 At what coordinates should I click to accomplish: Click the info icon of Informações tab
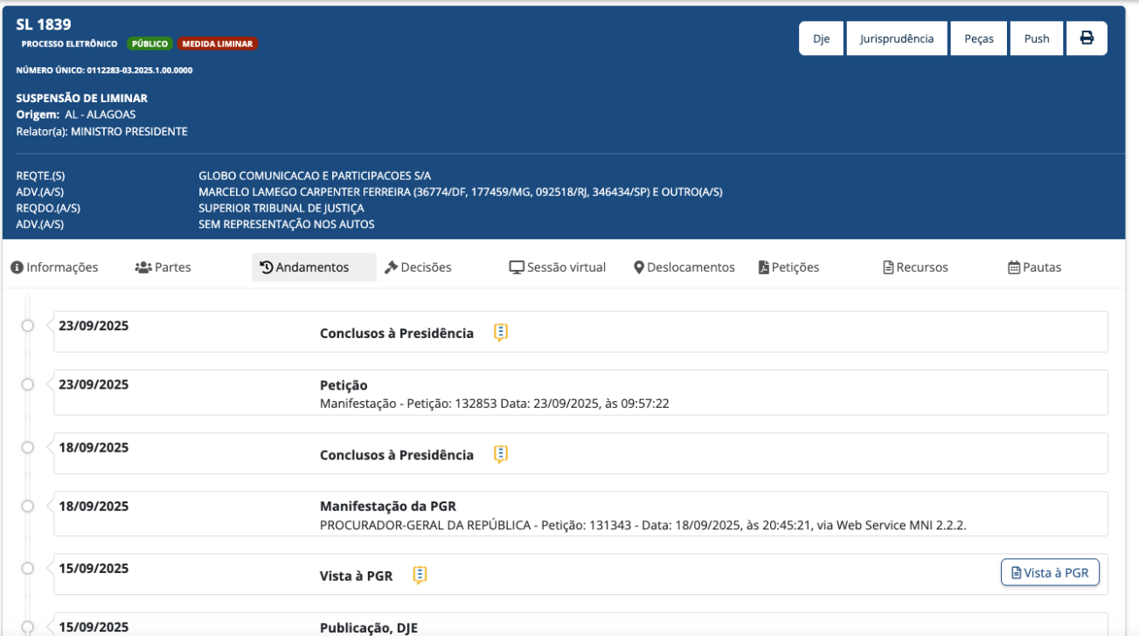17,267
